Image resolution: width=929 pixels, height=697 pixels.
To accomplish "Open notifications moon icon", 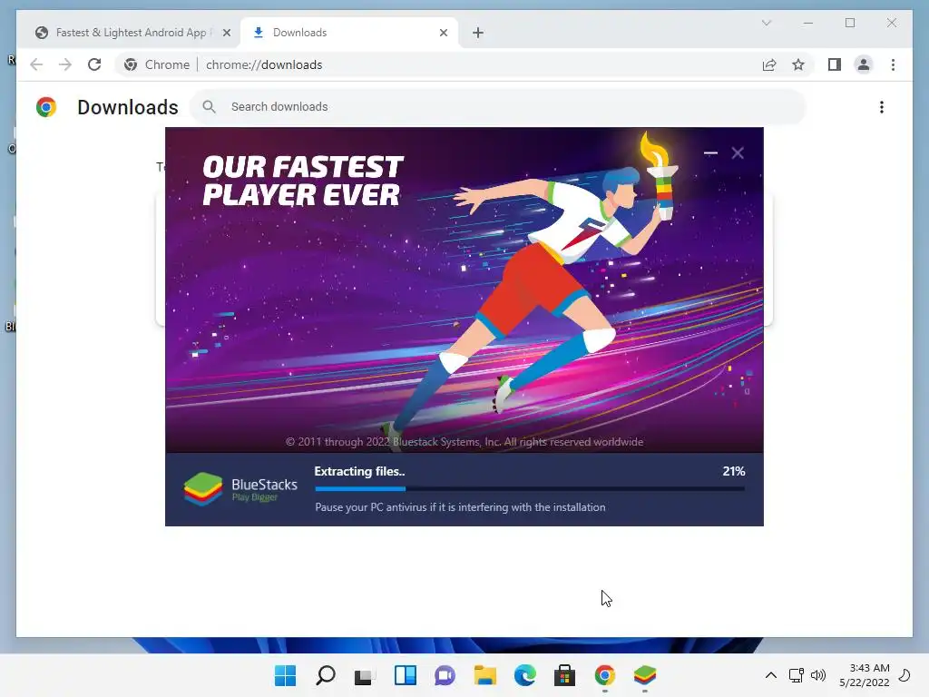I will click(x=905, y=675).
